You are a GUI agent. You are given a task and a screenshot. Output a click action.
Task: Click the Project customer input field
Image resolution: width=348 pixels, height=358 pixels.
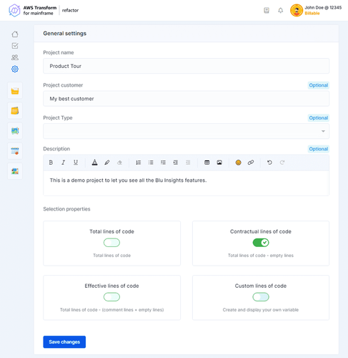pyautogui.click(x=186, y=99)
